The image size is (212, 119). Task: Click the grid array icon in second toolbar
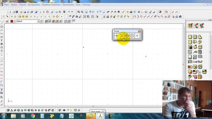tap(93, 17)
